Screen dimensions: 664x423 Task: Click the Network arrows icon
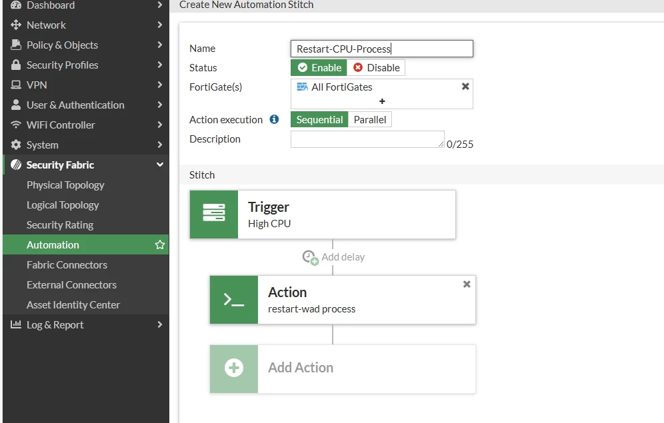(x=16, y=25)
